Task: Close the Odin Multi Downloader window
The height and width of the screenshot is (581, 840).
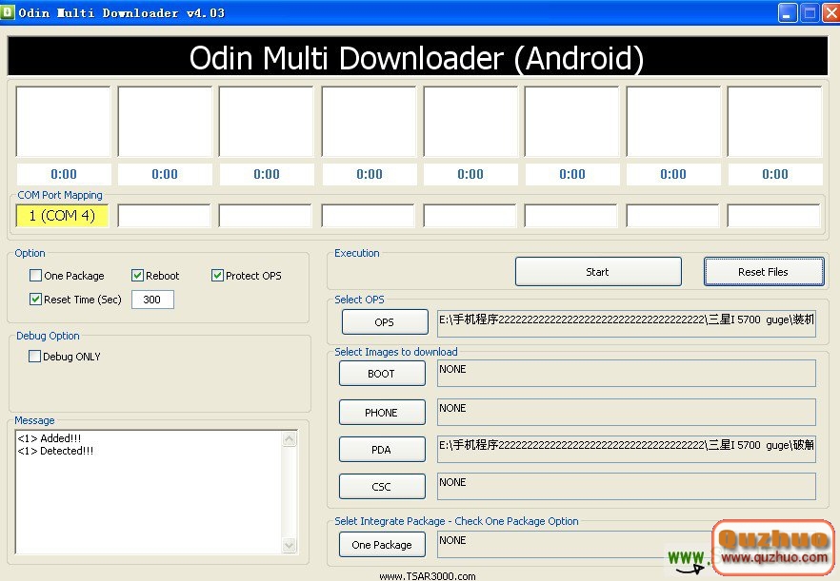Action: coord(830,13)
